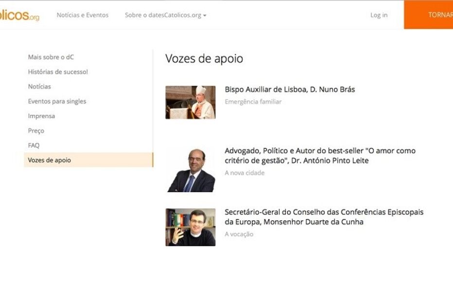The image size is (453, 302).
Task: Click the Log in link
Action: click(378, 15)
